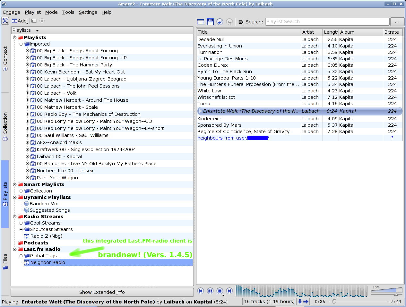Switch to the Files sidebar tab
Viewport: 406px width, 307px height.
pyautogui.click(x=5, y=262)
